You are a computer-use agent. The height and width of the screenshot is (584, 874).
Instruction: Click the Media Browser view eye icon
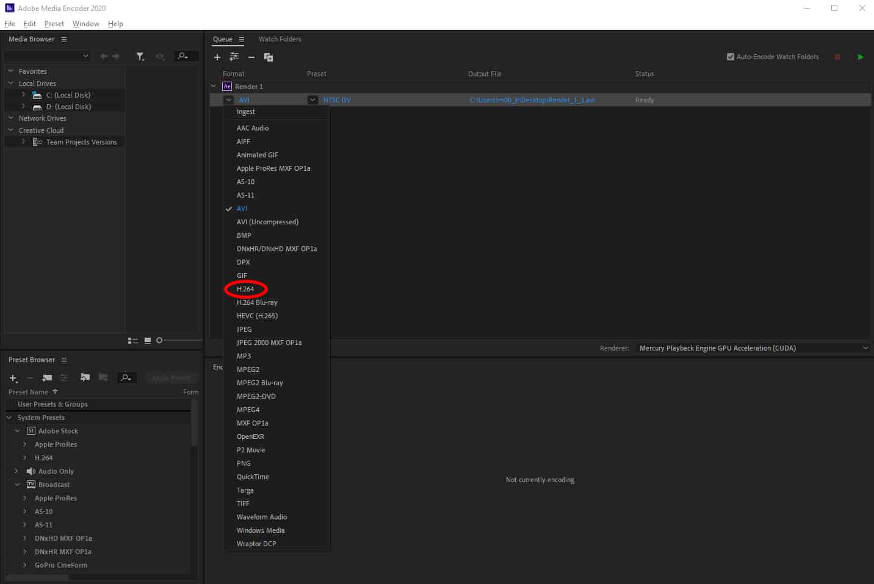[160, 56]
